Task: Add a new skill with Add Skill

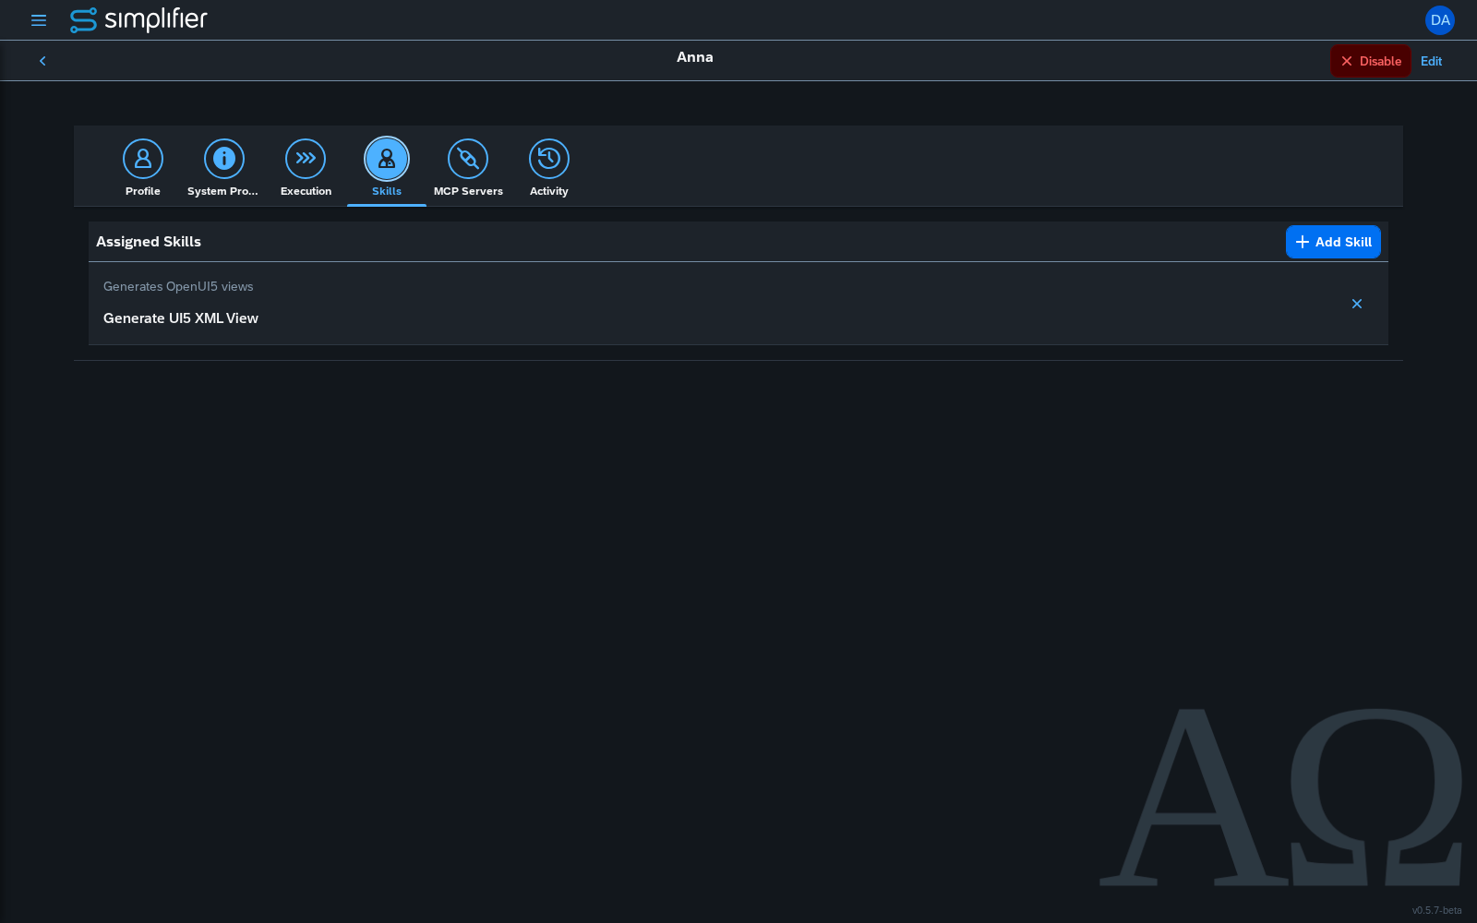Action: pos(1333,242)
